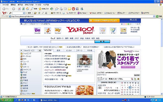
Task: Open the 編集 menu
Action: click(13, 5)
